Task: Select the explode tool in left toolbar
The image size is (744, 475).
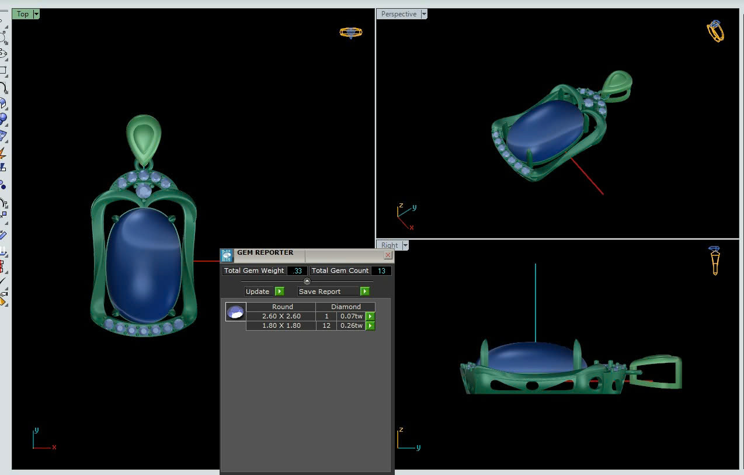Action: (x=2, y=153)
